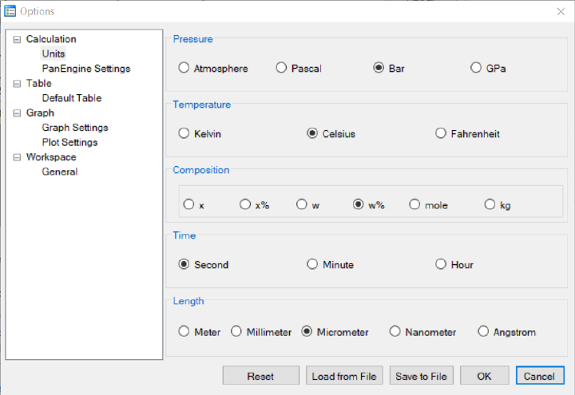Choose Nanometer length unit
Viewport: 575px width, 395px height.
(422, 332)
